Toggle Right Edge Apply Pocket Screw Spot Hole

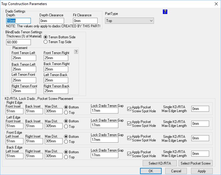pyautogui.click(x=129, y=109)
